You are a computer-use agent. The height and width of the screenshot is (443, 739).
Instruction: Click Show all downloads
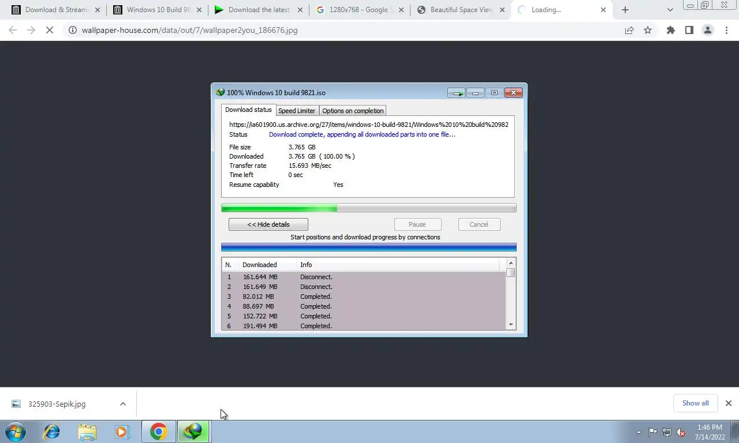pos(695,403)
